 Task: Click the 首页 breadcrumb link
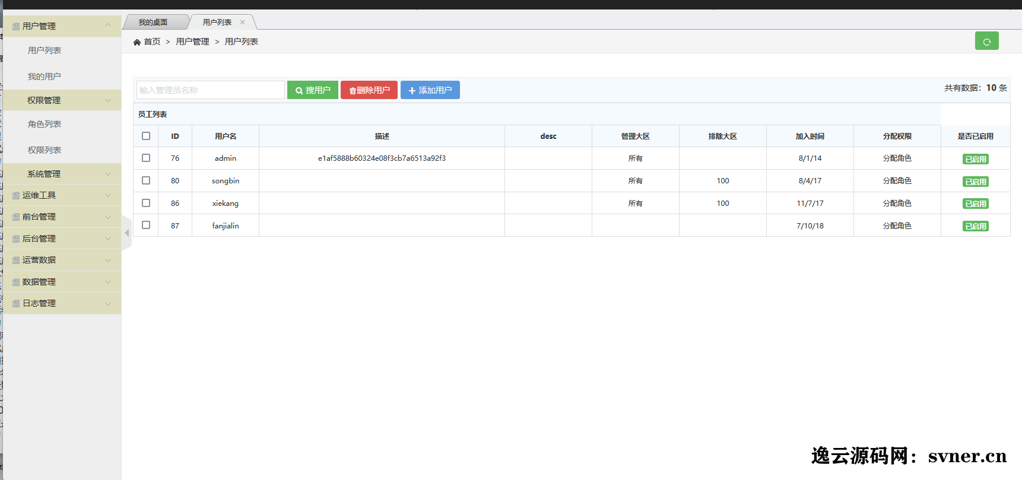pos(152,42)
